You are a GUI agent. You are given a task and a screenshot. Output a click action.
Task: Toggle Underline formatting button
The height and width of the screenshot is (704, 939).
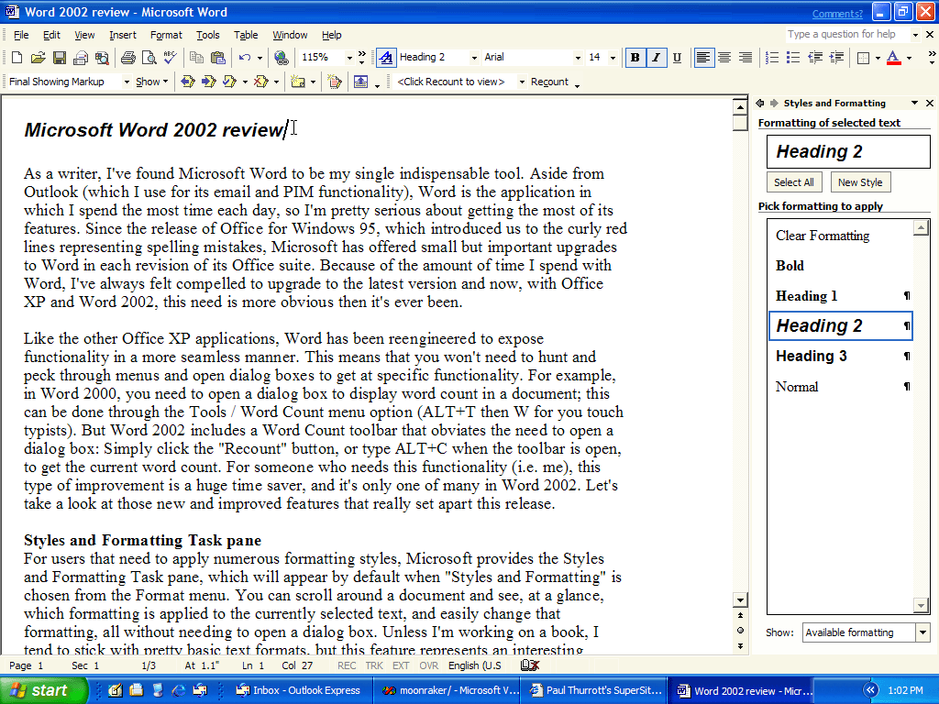677,58
